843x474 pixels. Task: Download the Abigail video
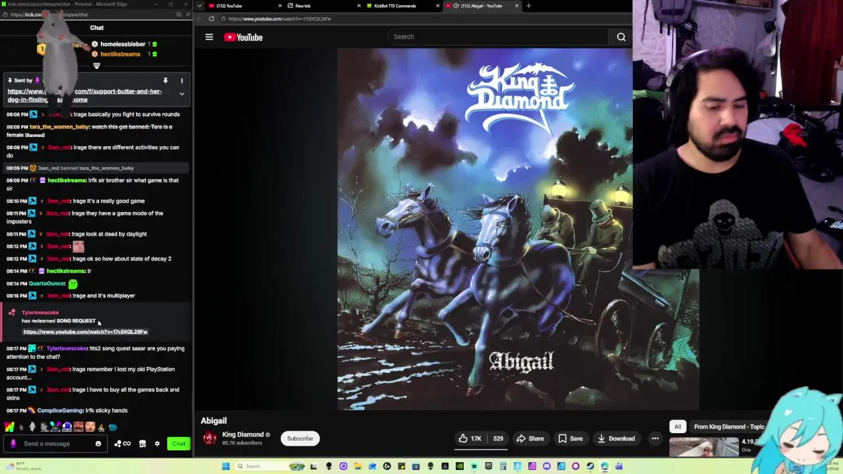pyautogui.click(x=616, y=438)
